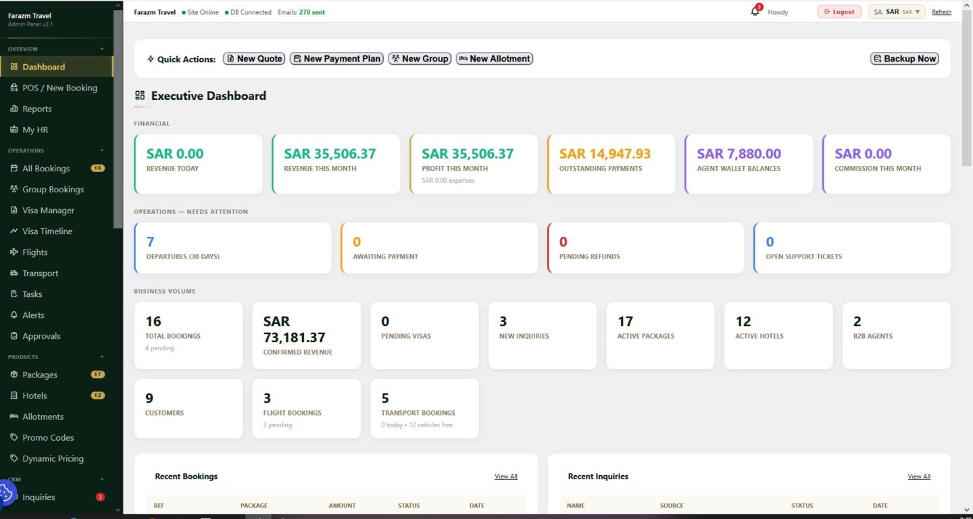Screen dimensions: 973x519
Task: Open the SAR currency dropdown
Action: pos(897,12)
